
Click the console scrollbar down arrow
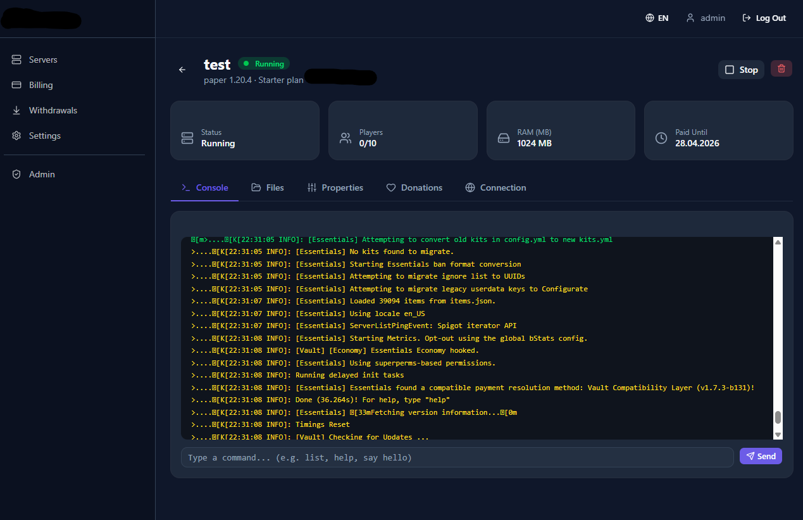coord(778,434)
